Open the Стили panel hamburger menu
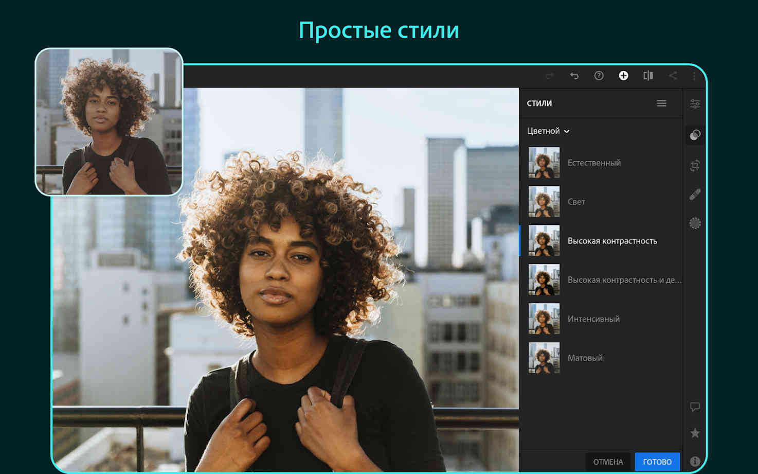This screenshot has width=758, height=474. (661, 103)
